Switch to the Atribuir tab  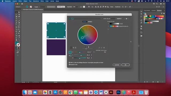point(90,22)
